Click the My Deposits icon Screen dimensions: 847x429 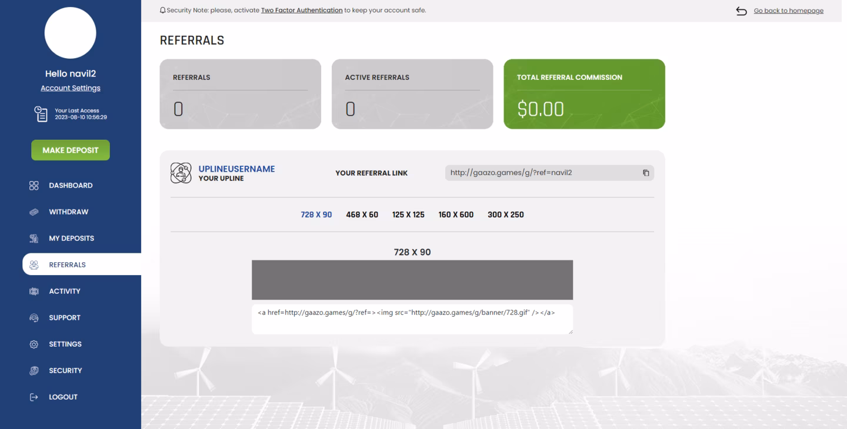34,238
